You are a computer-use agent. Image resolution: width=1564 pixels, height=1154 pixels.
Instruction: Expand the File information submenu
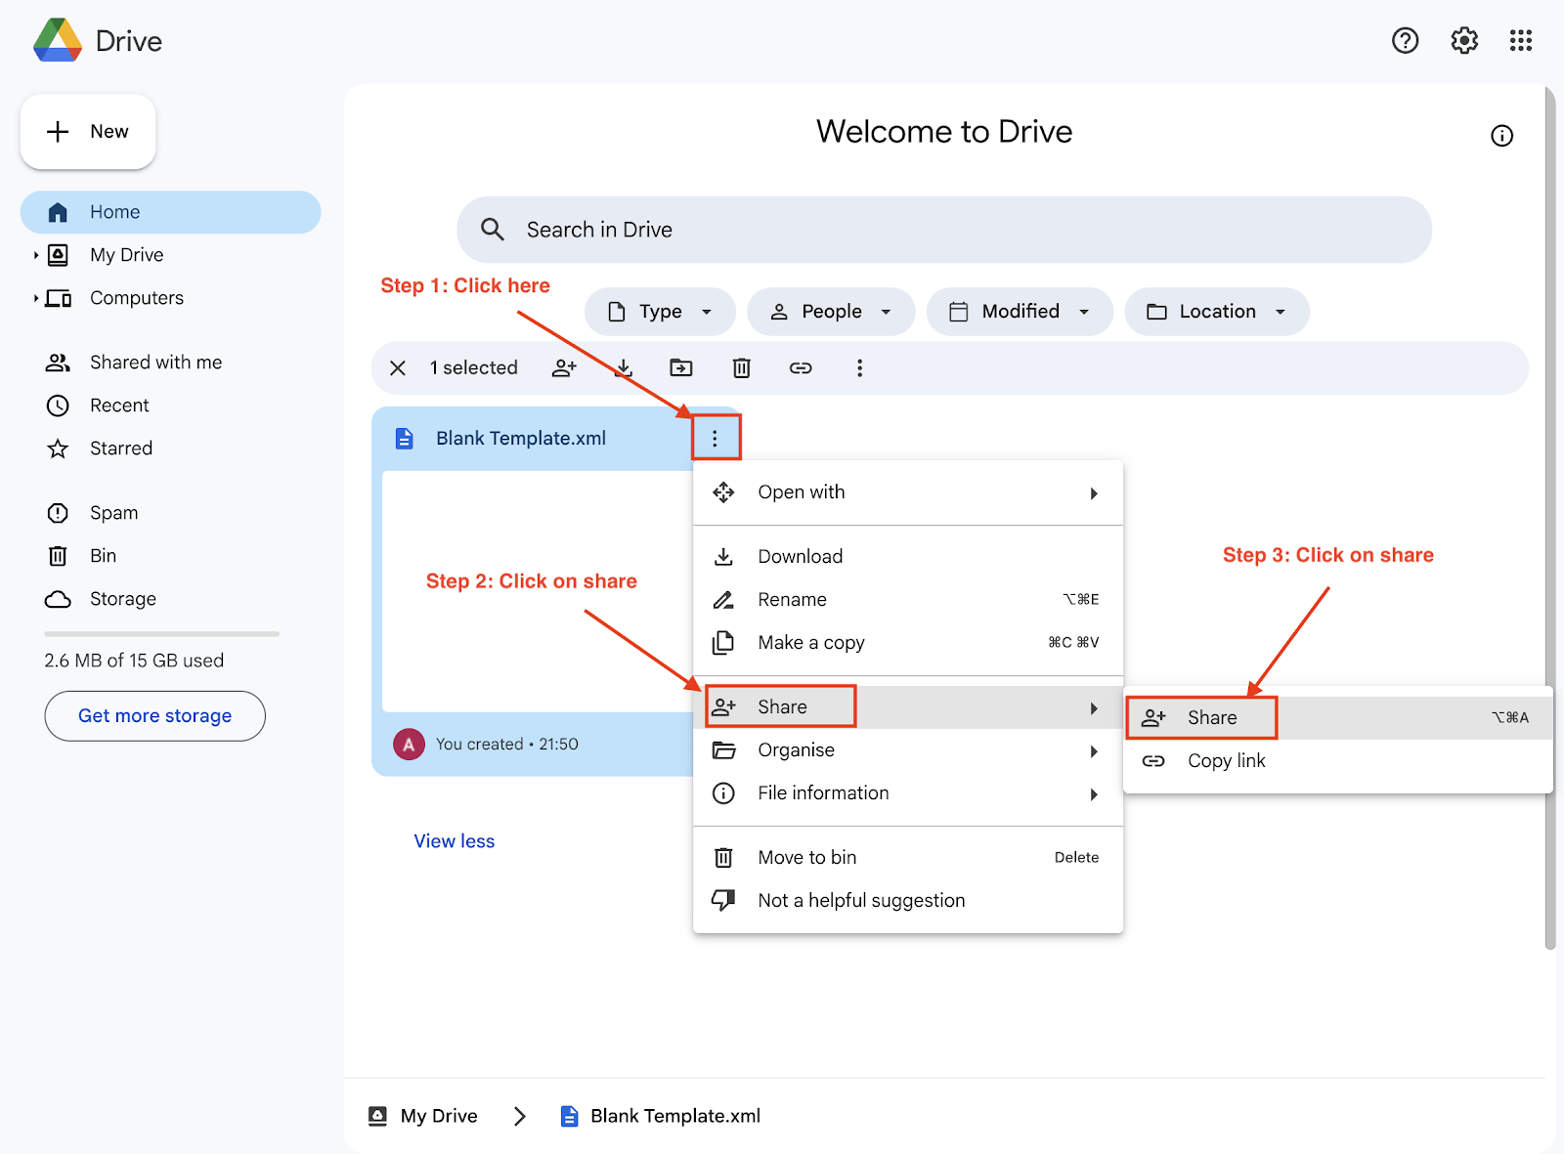908,793
